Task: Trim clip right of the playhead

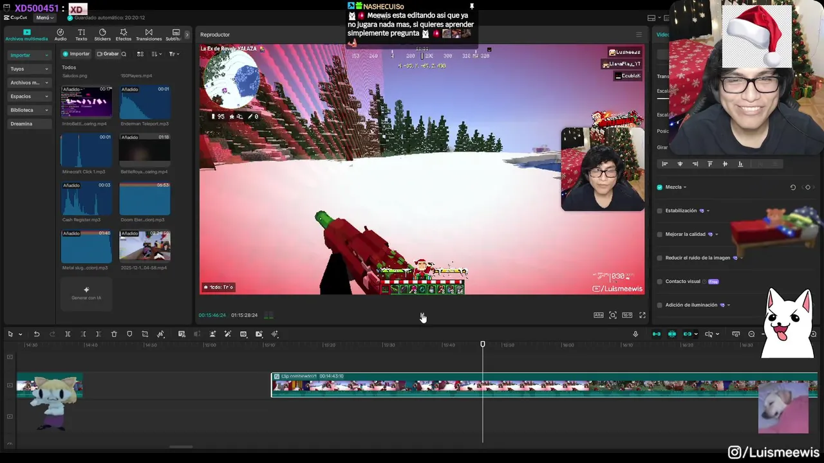Action: (98, 334)
